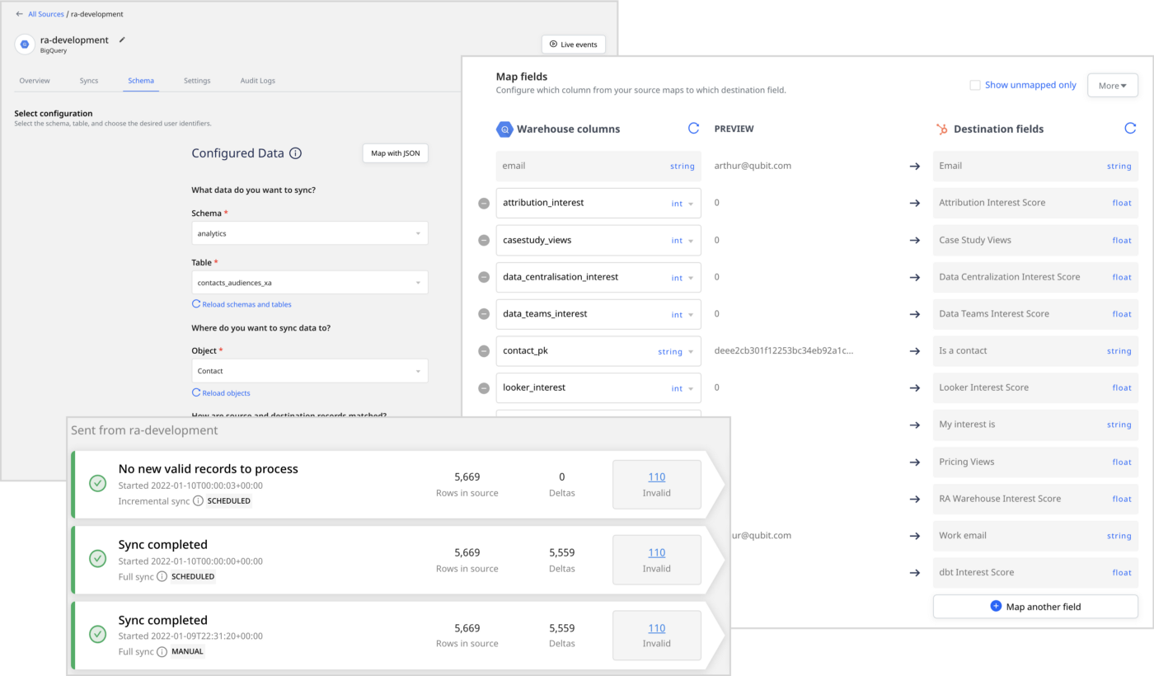This screenshot has height=676, width=1154.
Task: Click the info icon next to Incremental sync
Action: [198, 501]
